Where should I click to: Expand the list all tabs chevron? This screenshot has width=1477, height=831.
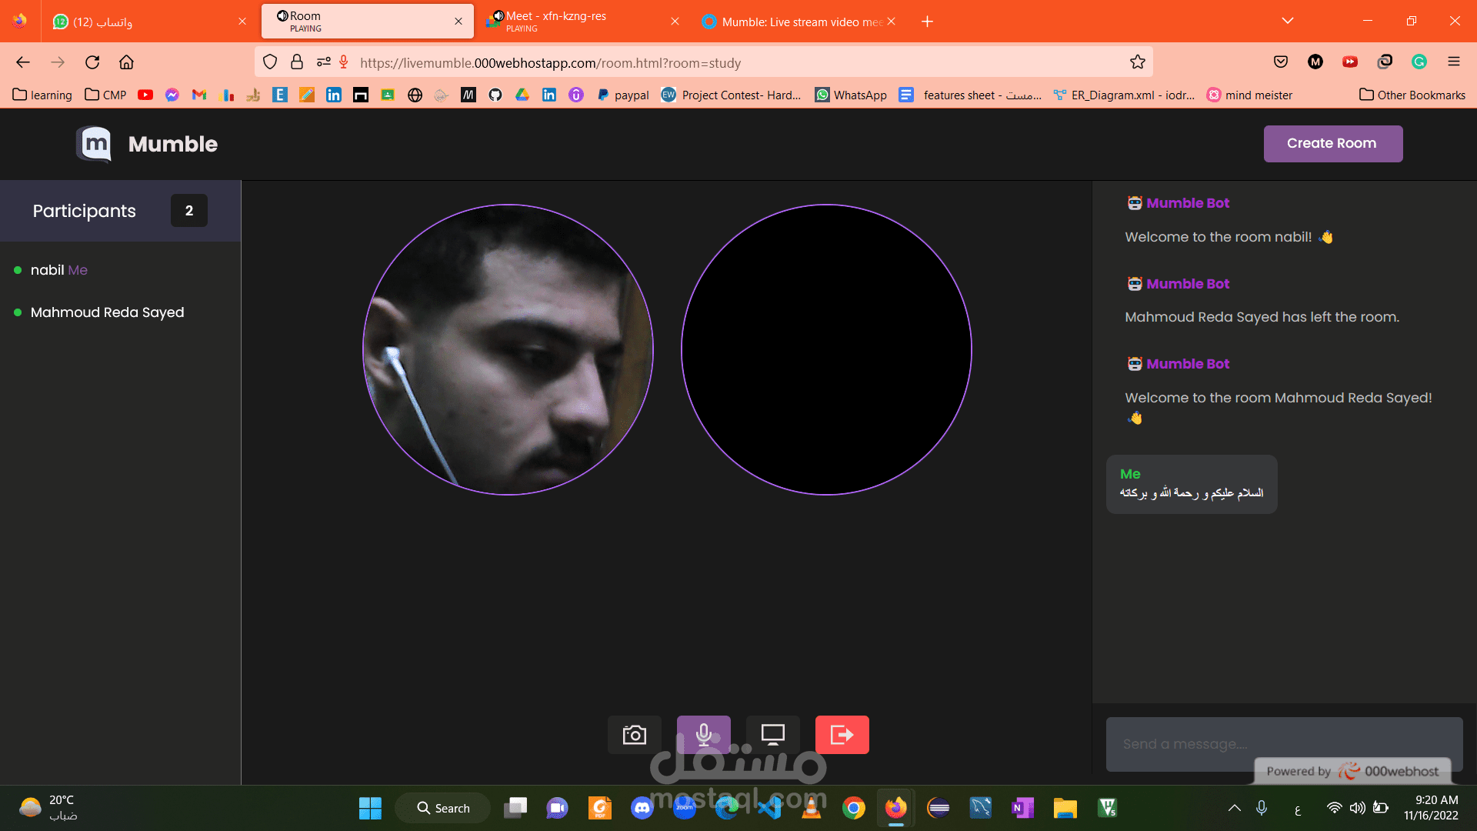(1287, 21)
